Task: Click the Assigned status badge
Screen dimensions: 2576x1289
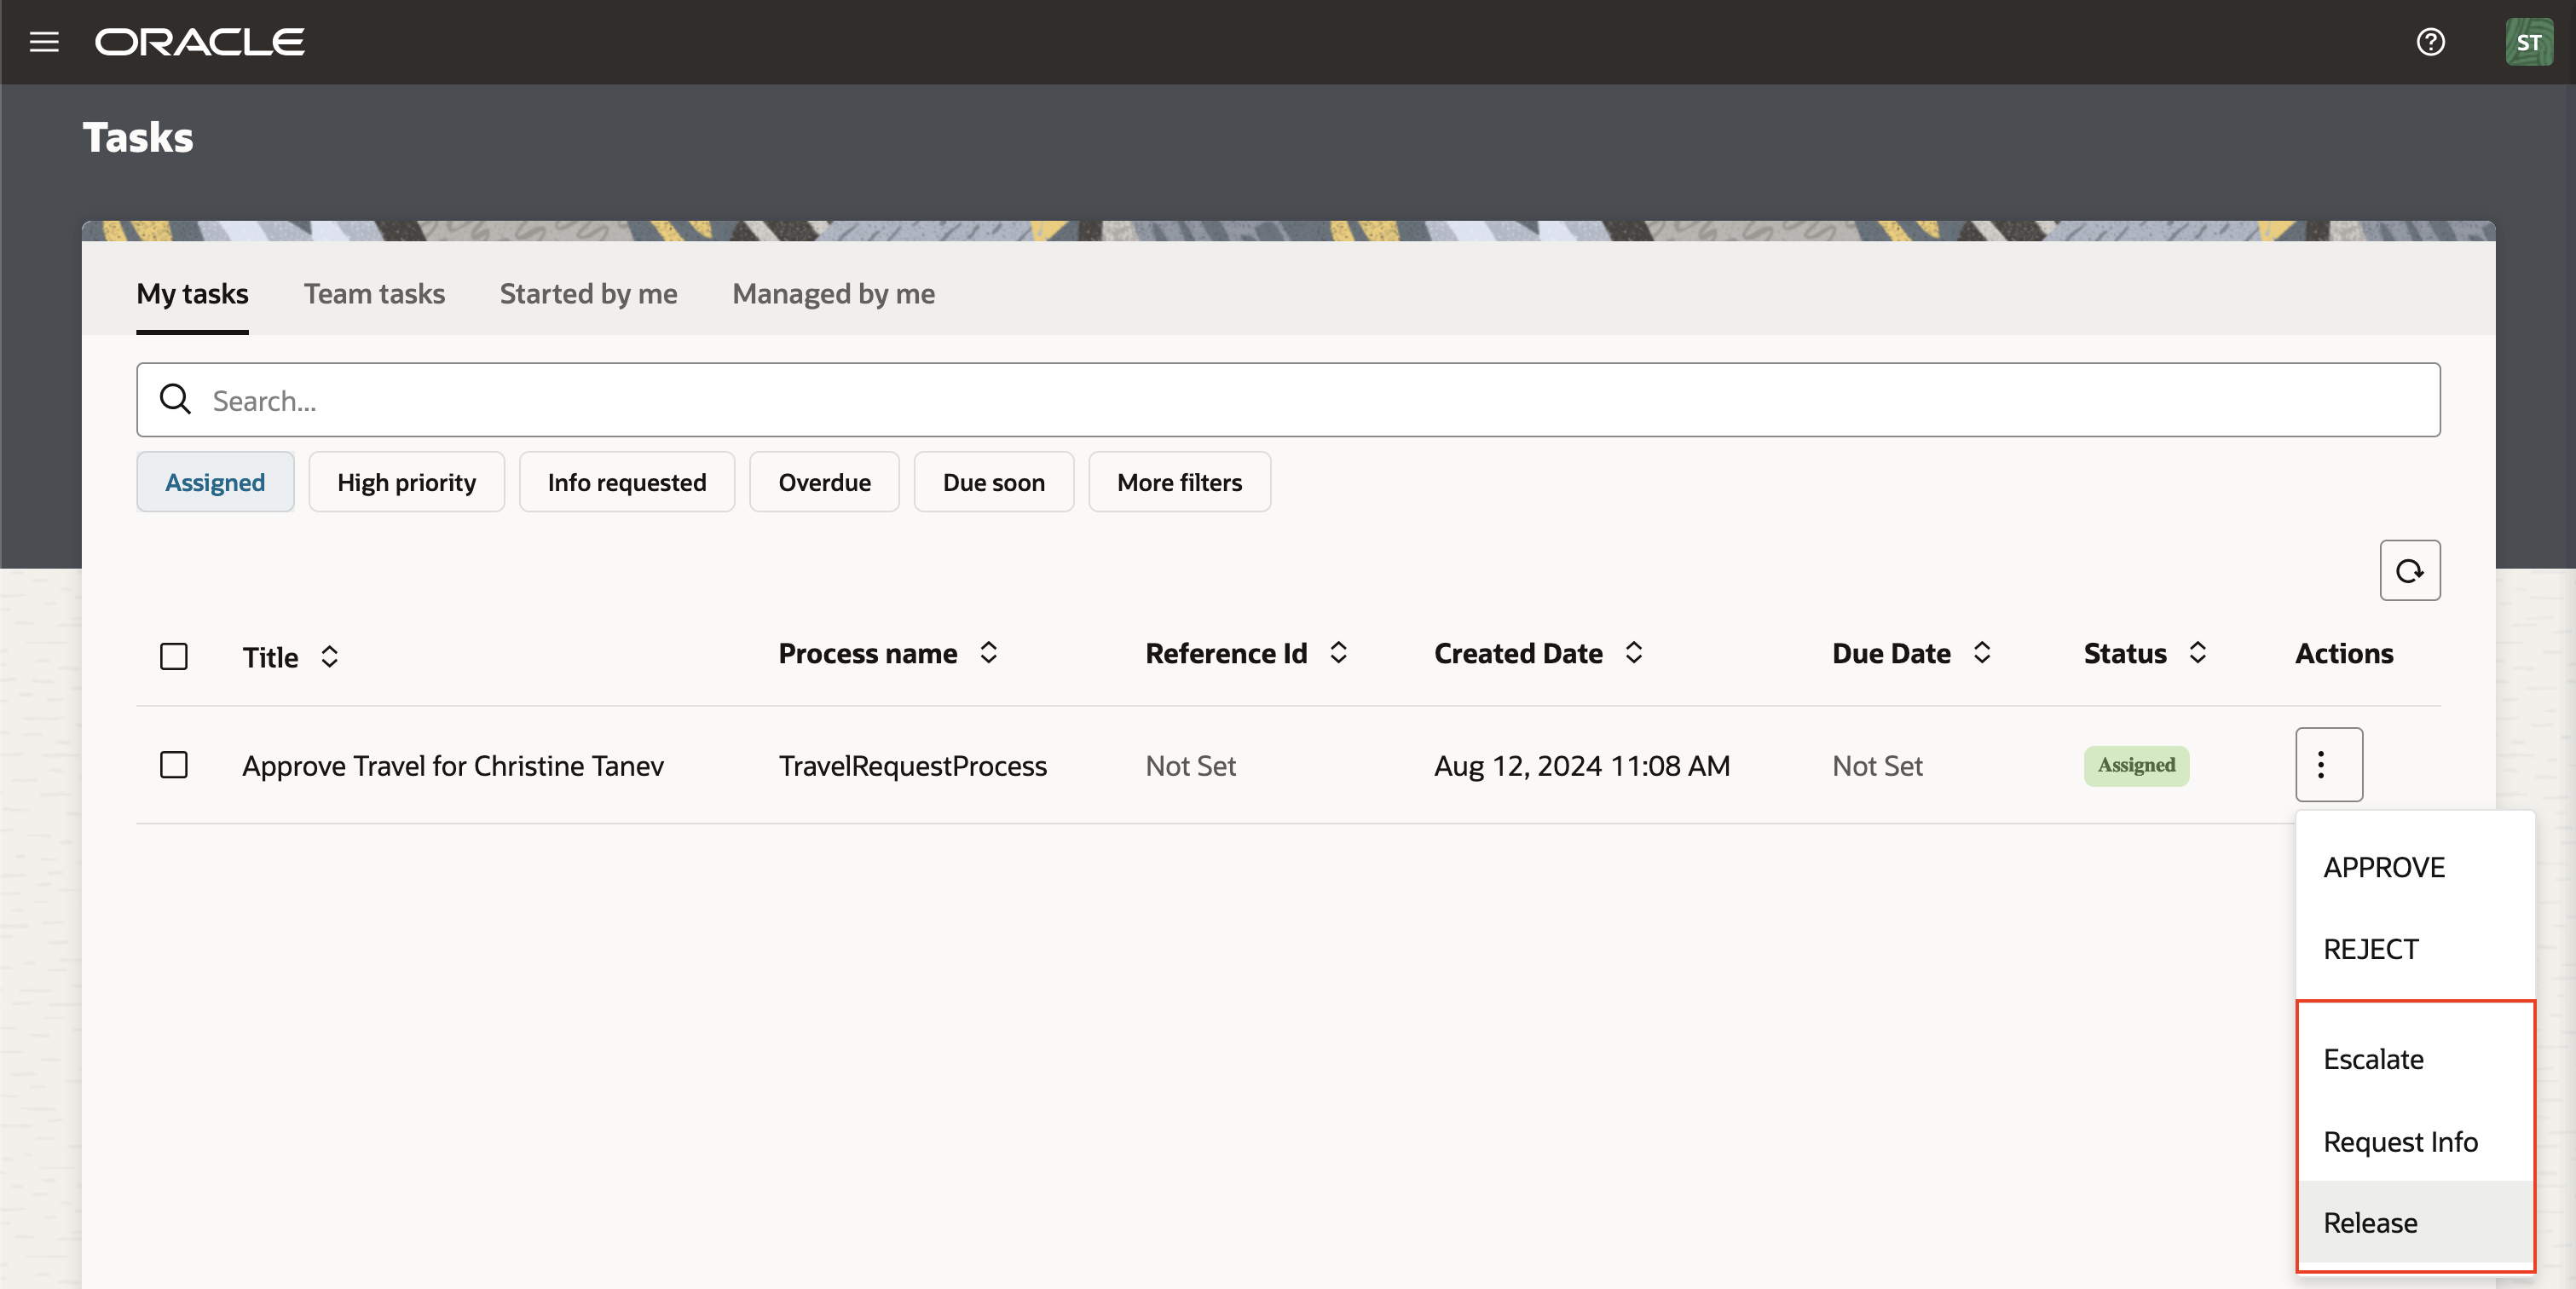Action: (2136, 765)
